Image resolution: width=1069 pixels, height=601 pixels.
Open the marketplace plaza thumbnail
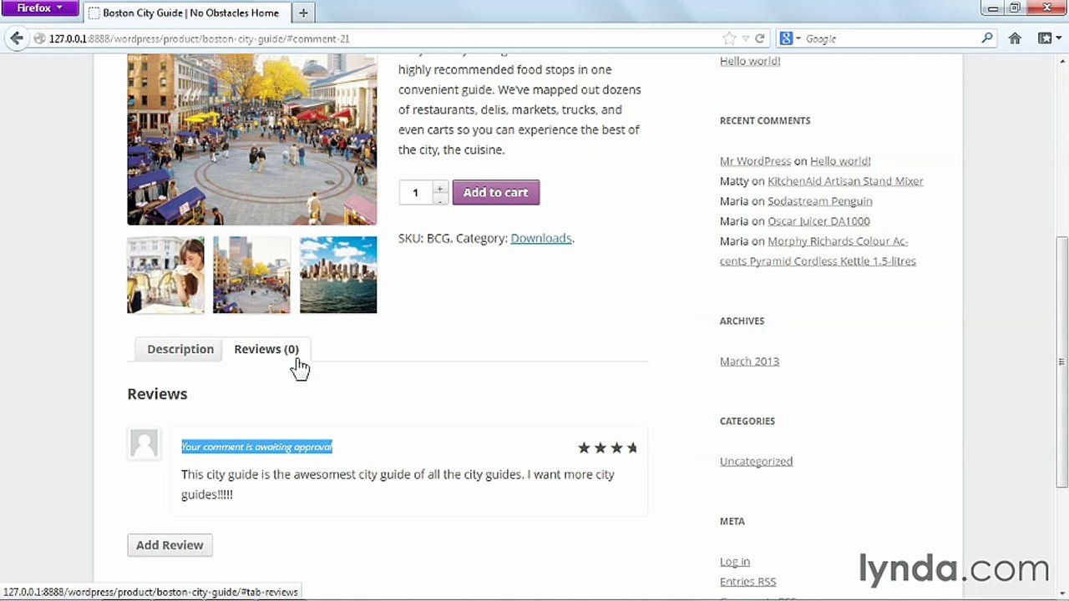251,275
